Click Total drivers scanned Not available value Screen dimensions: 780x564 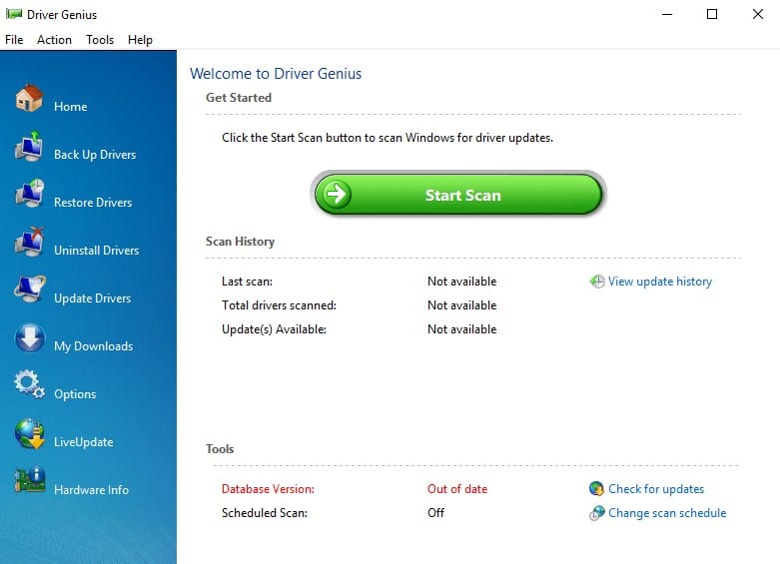461,305
